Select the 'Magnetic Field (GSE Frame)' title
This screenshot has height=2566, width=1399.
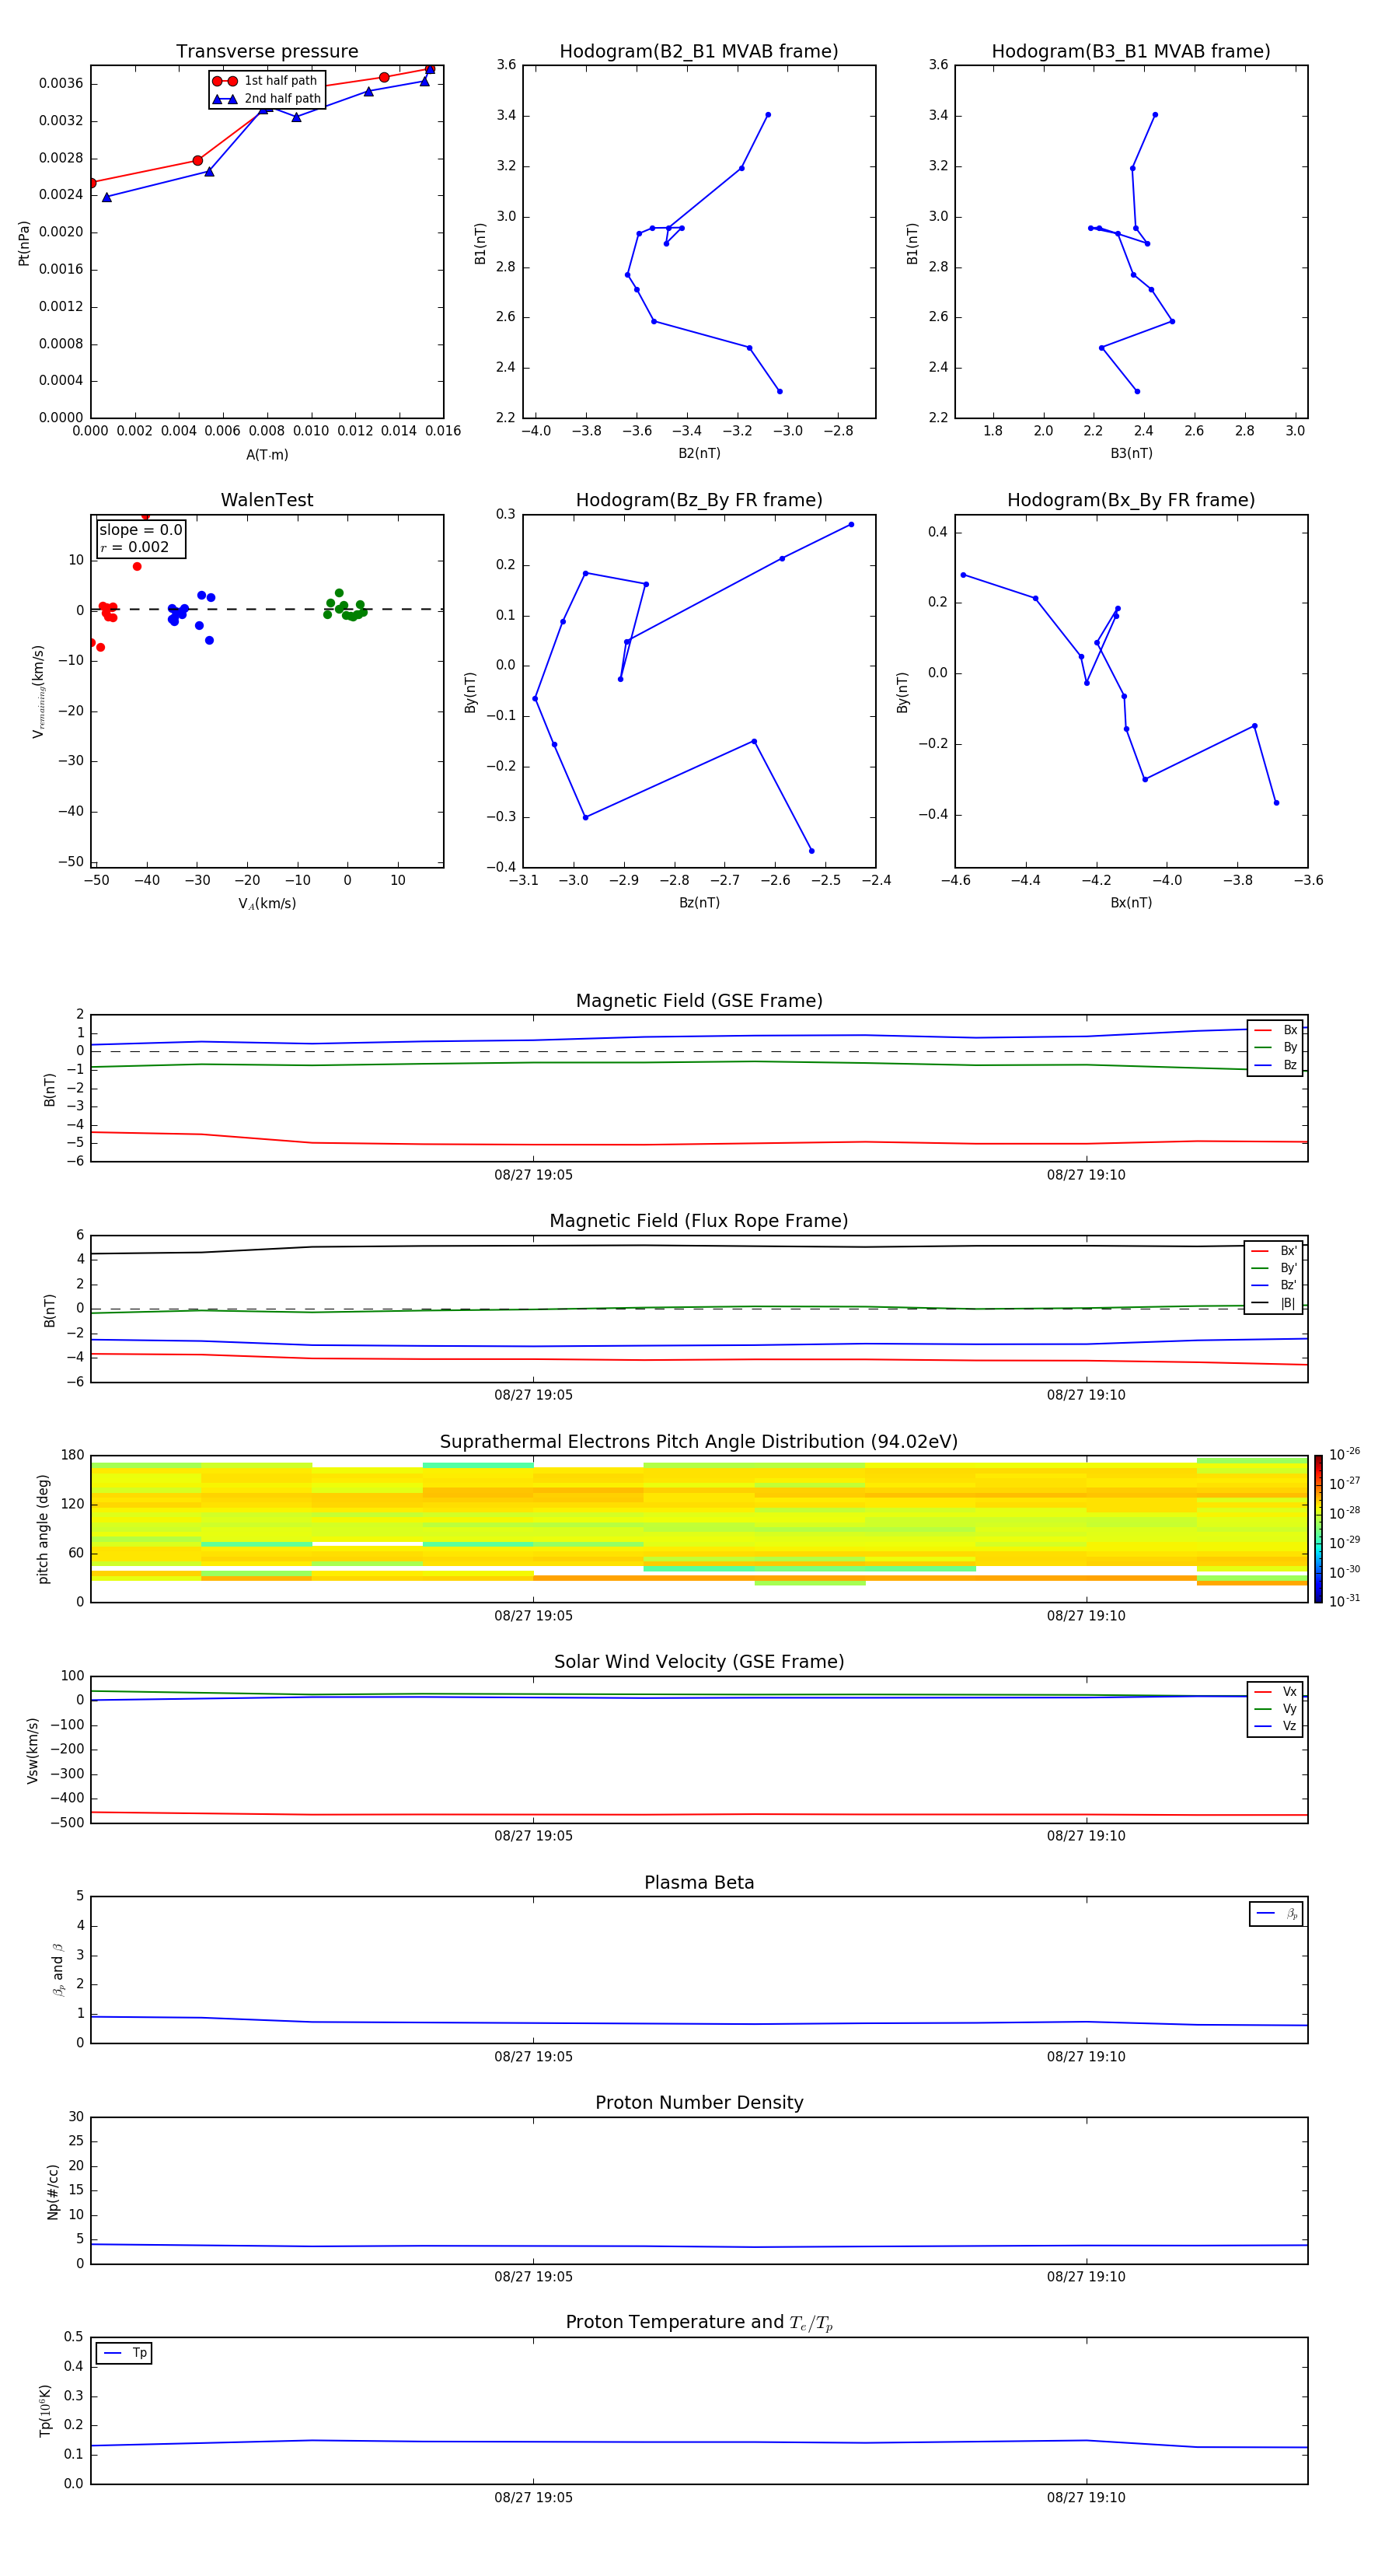point(699,1001)
